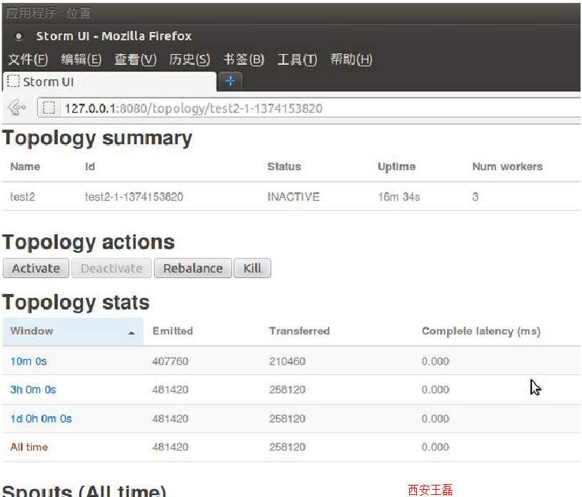Open the 3h 0m 0s window link
Screen dimensions: 582x497
click(x=33, y=390)
